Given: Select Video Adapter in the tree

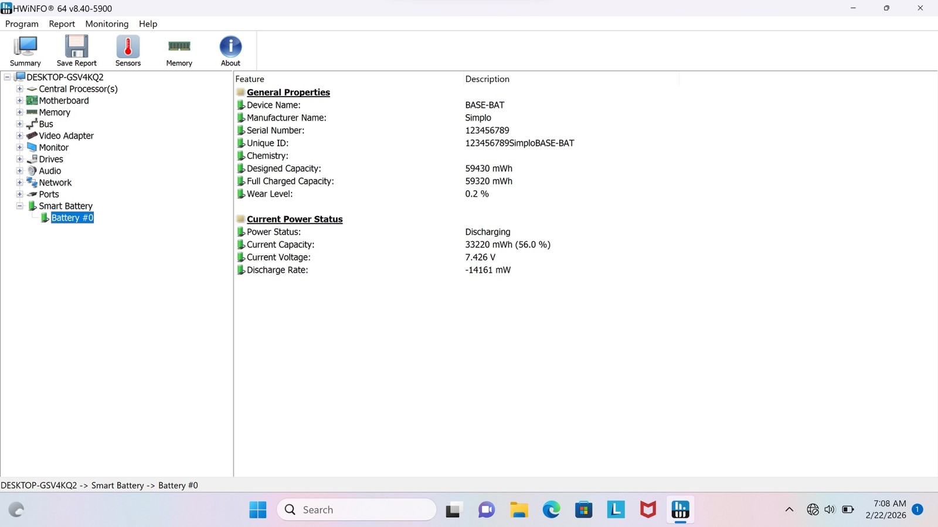Looking at the screenshot, I should pyautogui.click(x=66, y=136).
